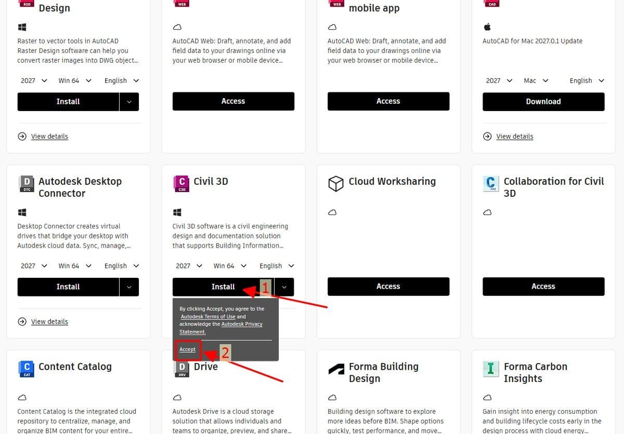The image size is (624, 434).
Task: View details for Autodesk Desktop Connector
Action: point(49,322)
